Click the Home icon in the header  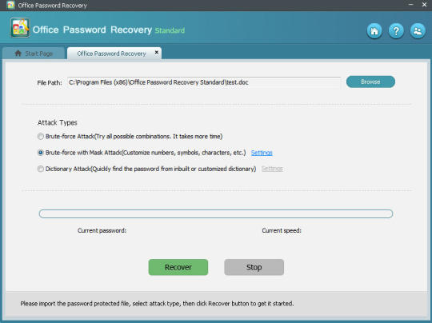coord(374,31)
